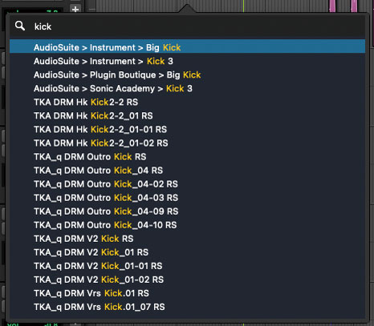Pick 'TKA_q DRM Outro Kick_04-02 RS' result
The width and height of the screenshot is (374, 326).
pos(187,184)
